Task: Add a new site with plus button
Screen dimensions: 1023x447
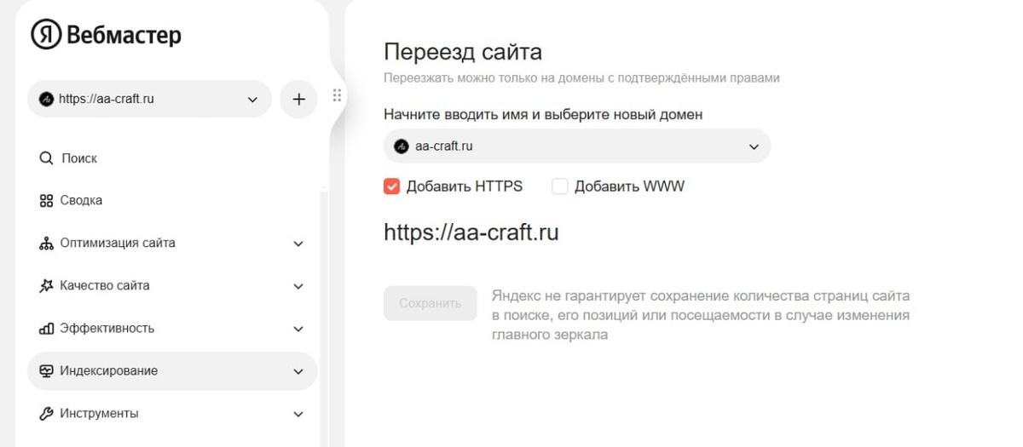Action: [x=298, y=100]
